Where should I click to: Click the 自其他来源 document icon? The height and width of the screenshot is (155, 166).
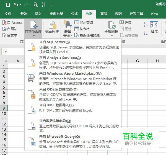tap(33, 25)
